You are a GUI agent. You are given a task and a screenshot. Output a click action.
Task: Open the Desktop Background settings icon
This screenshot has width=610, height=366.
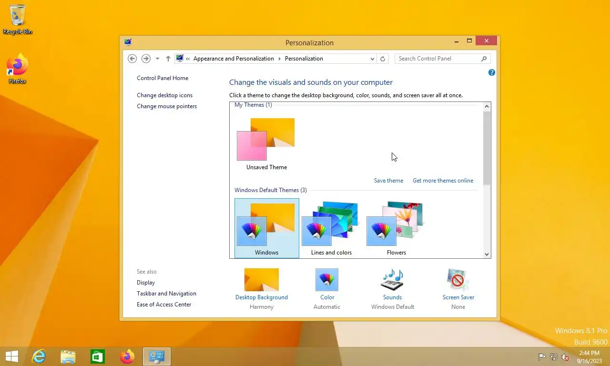click(262, 280)
